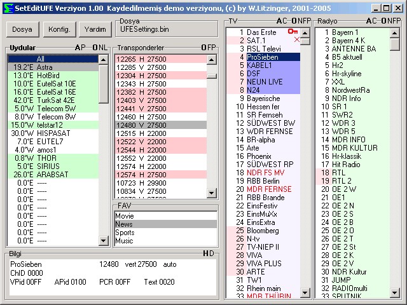Click the Transponderler list scroll-up arrow
Viewport: 407px width, 305px height.
point(212,58)
